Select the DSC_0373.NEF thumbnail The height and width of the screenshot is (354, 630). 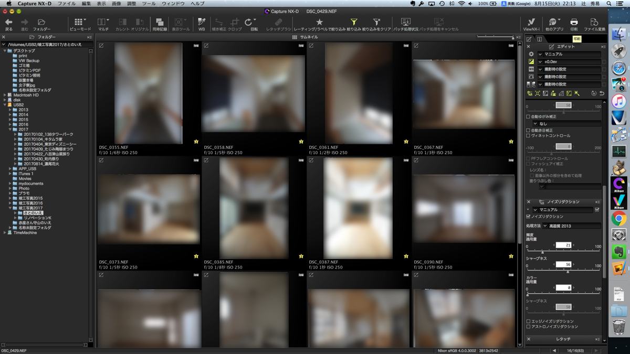[149, 209]
